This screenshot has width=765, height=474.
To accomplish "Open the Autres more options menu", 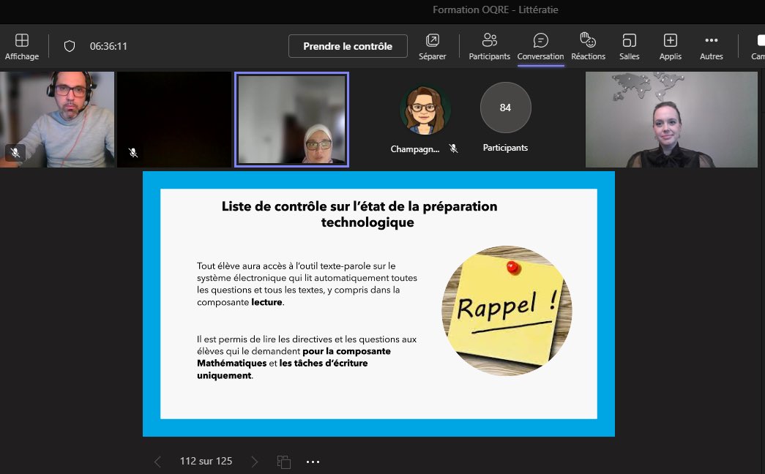I will [x=712, y=46].
